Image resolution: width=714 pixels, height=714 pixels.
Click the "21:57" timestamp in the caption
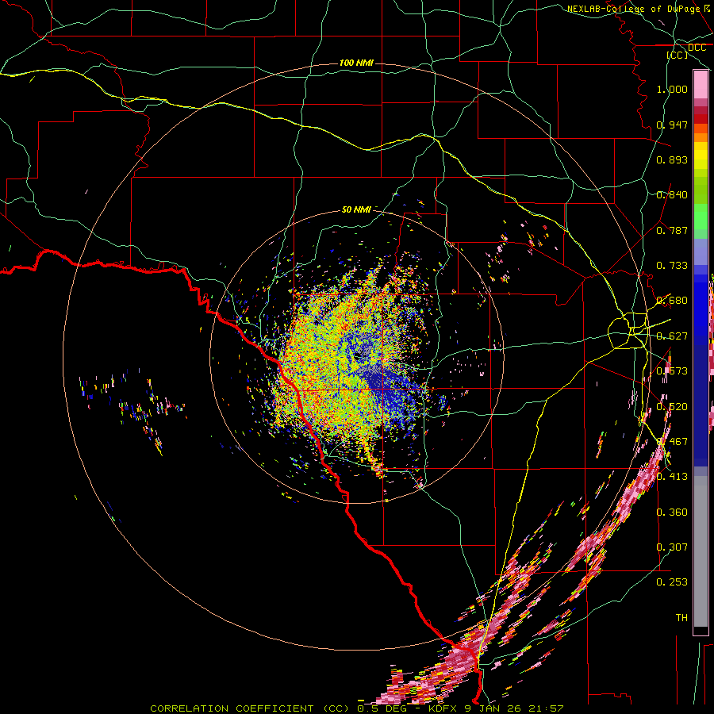tap(546, 708)
